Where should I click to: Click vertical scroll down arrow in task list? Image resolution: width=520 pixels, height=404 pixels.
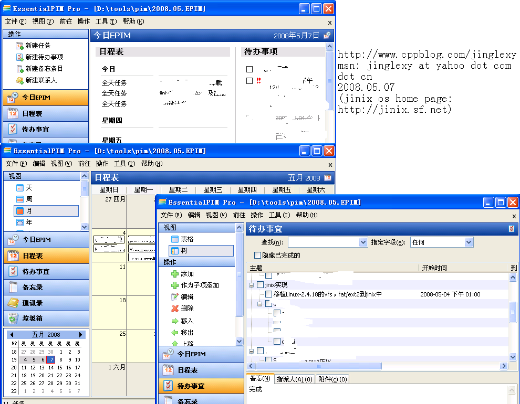click(x=513, y=357)
